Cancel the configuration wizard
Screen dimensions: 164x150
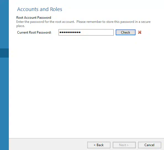150,145
